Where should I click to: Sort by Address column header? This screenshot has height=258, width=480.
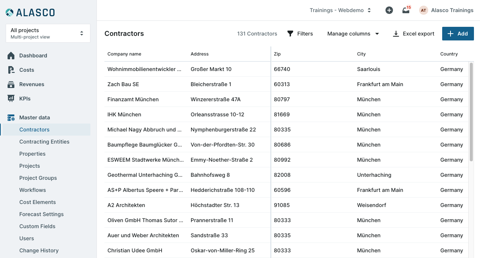click(199, 54)
